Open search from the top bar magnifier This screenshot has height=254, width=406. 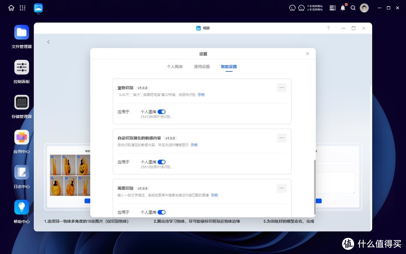[x=353, y=8]
